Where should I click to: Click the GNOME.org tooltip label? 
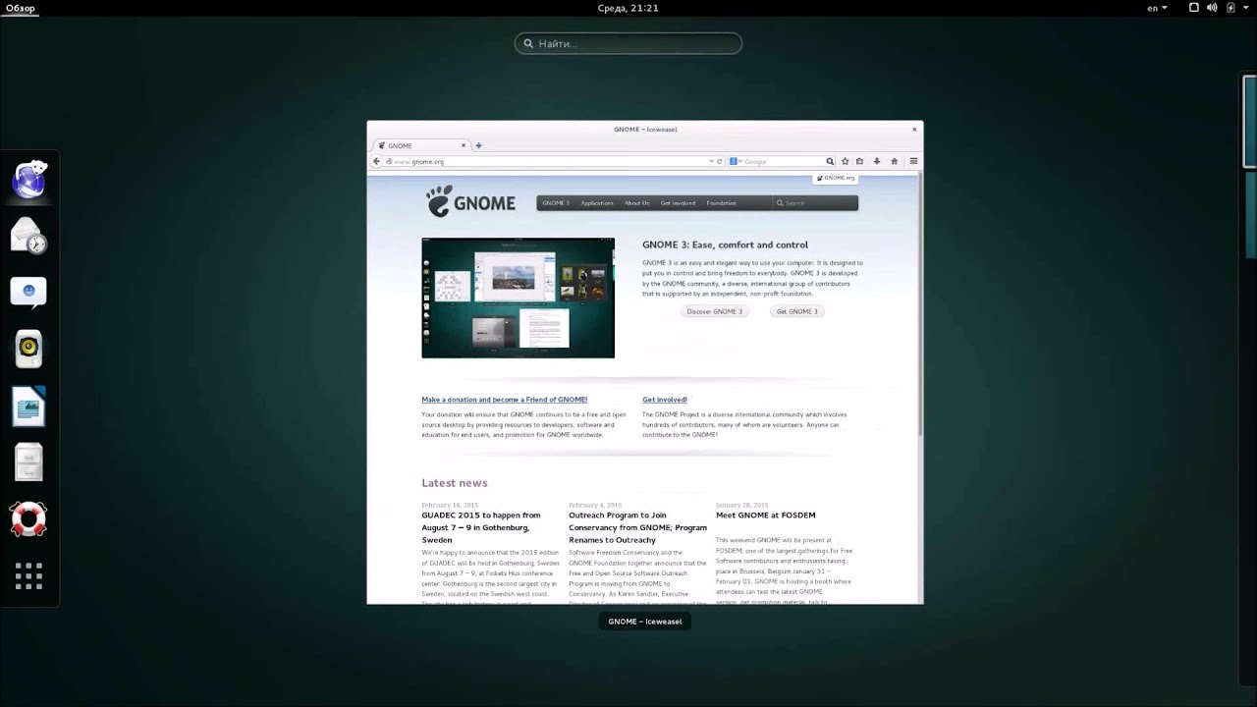836,178
